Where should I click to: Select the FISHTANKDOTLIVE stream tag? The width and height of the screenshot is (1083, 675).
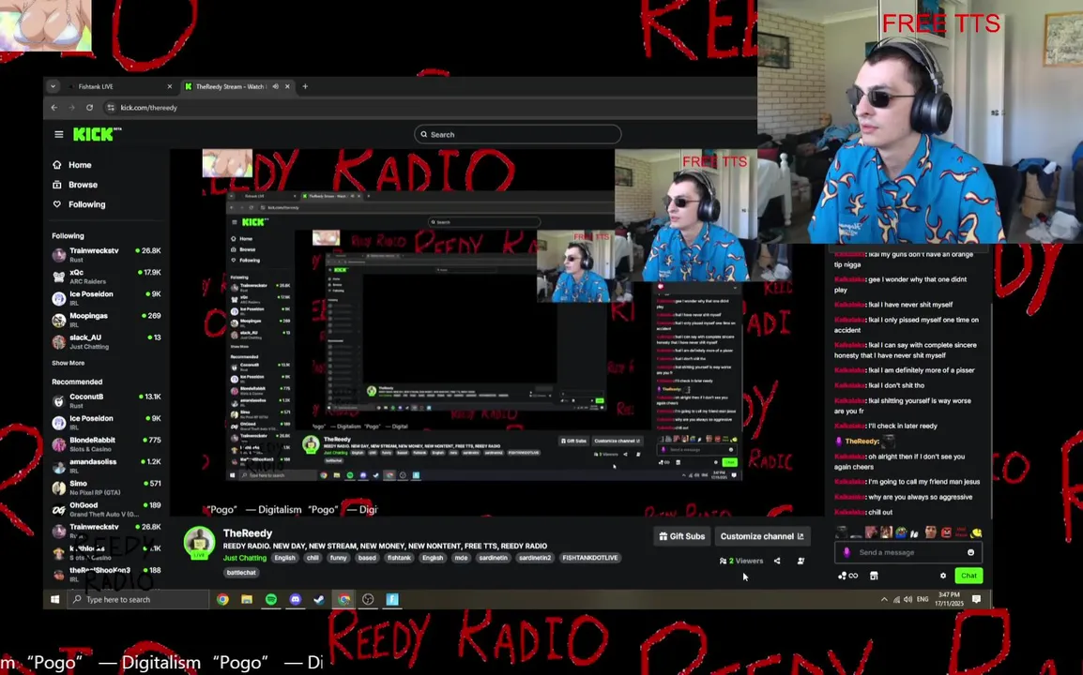click(x=590, y=558)
